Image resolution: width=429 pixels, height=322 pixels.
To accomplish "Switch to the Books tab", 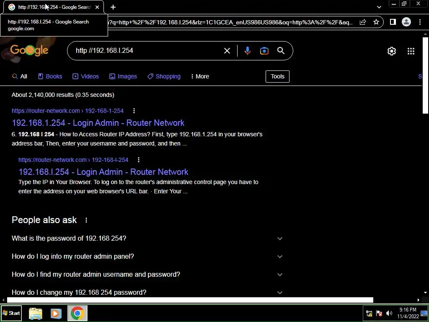I will (50, 76).
